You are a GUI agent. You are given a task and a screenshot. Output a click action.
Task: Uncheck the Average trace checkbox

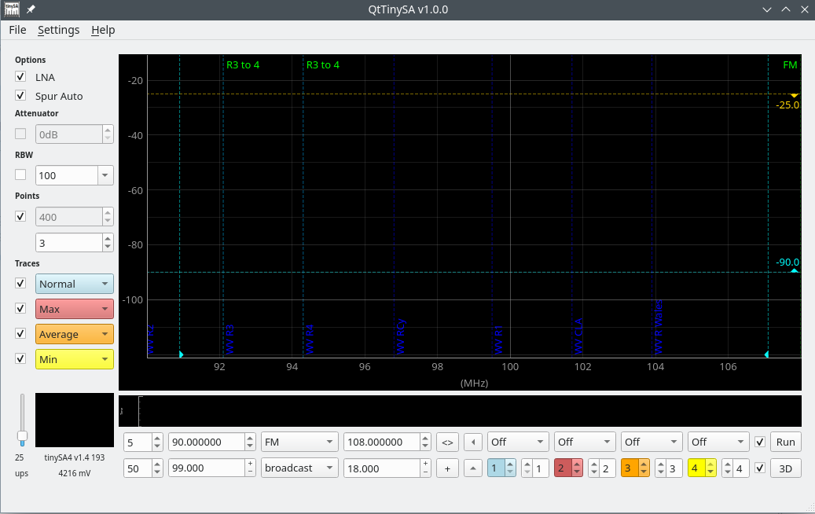point(20,333)
